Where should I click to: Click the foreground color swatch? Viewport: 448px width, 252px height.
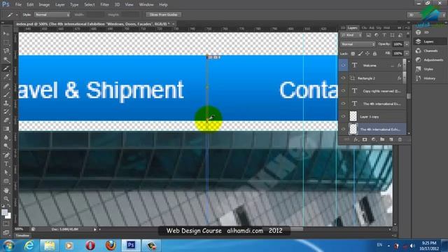tap(4, 212)
